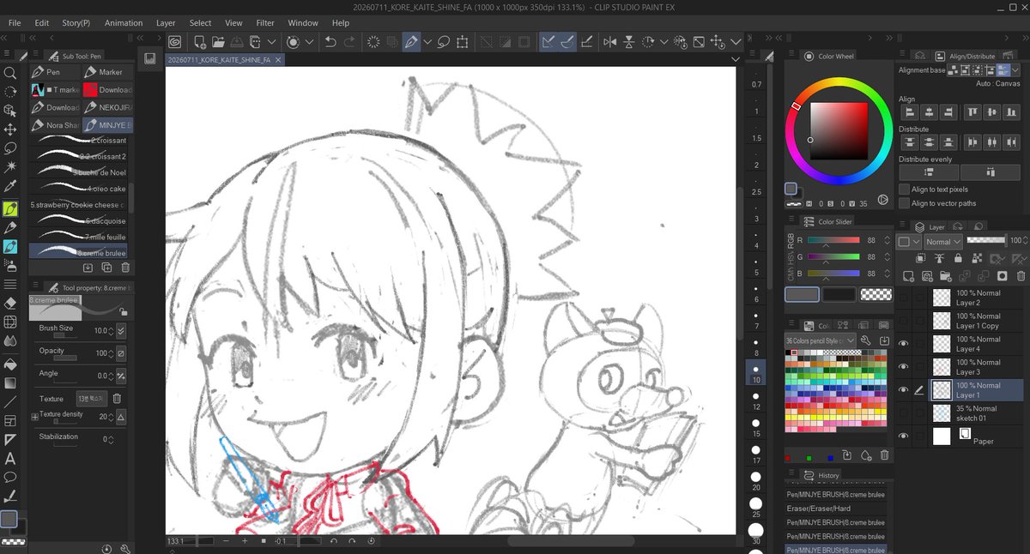Hide Layer 4 with its eye icon
Viewport: 1030px width, 554px height.
click(903, 343)
